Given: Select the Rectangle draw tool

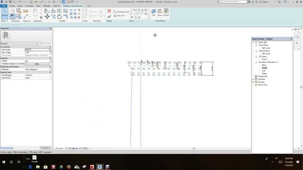Looking at the screenshot, I should [135, 10].
